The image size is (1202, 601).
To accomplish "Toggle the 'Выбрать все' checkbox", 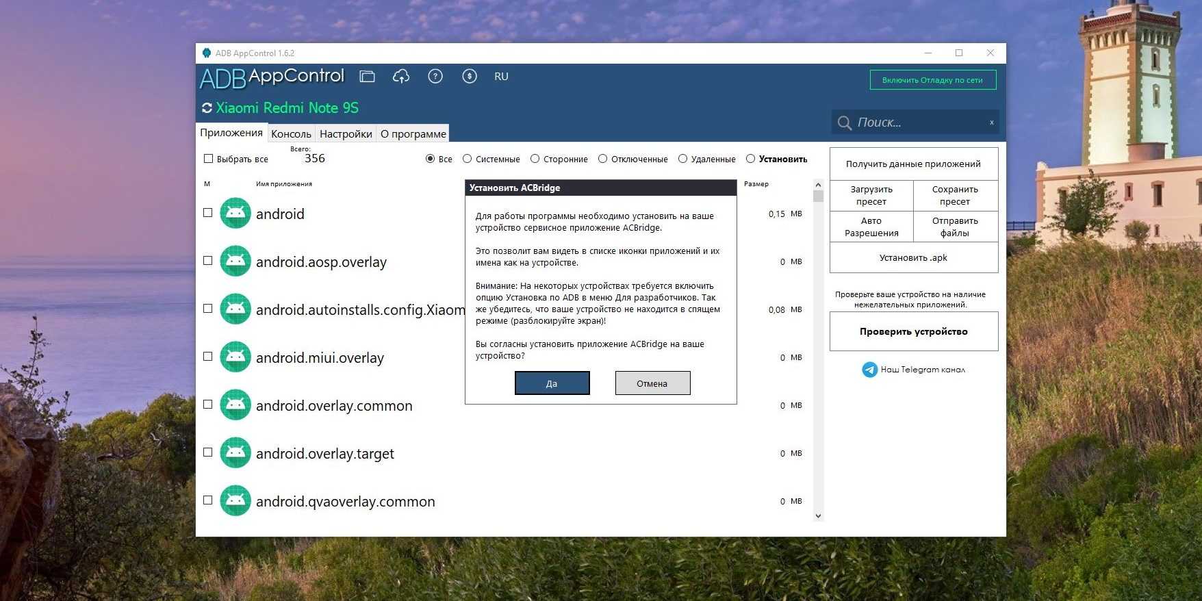I will (x=209, y=159).
